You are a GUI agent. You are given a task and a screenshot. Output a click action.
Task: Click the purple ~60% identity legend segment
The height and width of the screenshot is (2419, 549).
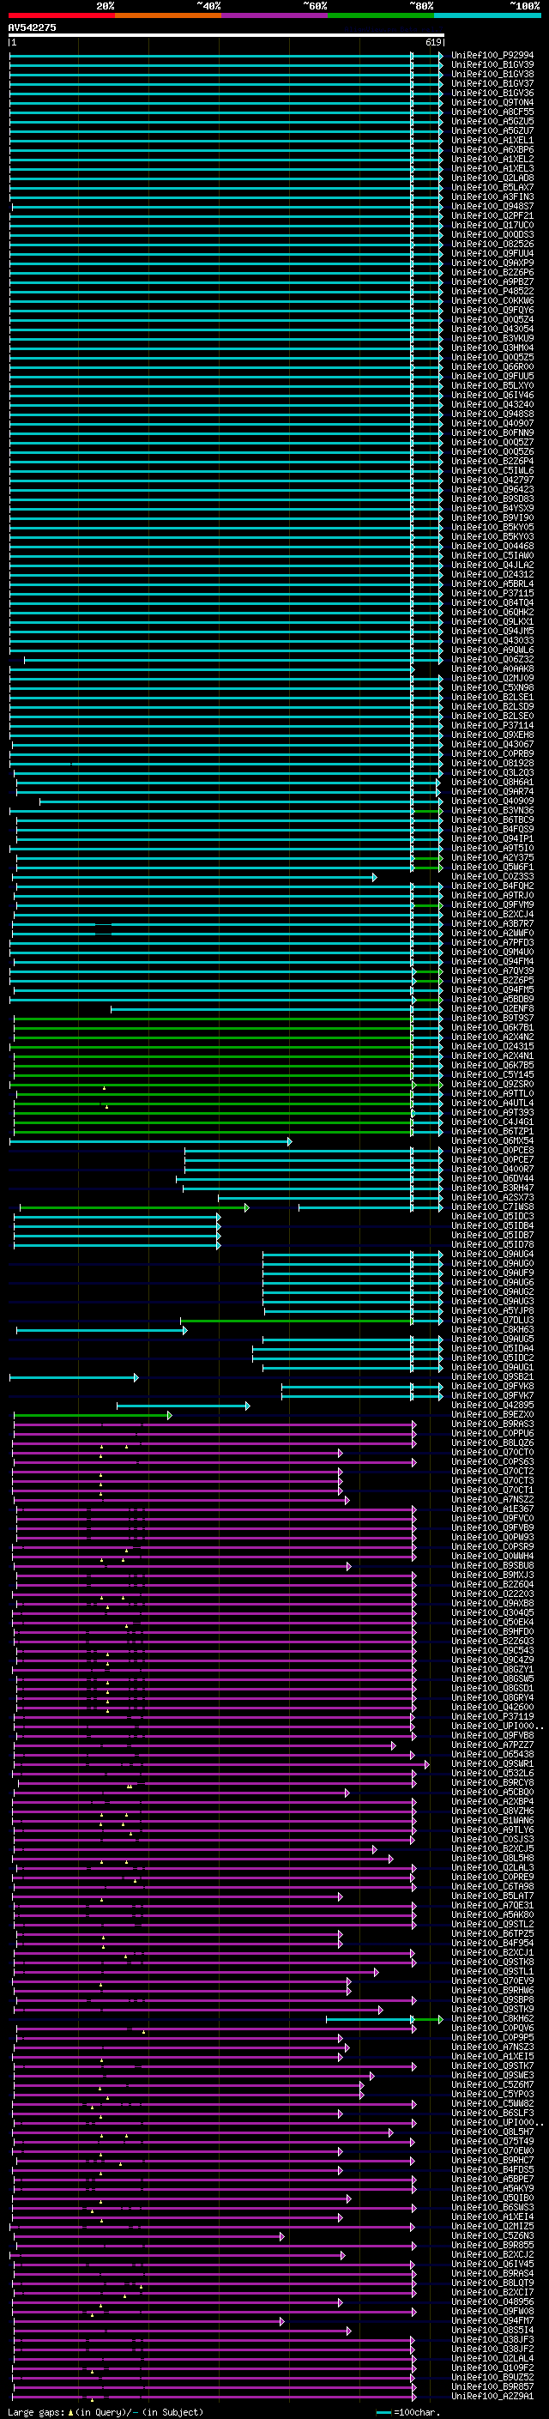pos(275,15)
